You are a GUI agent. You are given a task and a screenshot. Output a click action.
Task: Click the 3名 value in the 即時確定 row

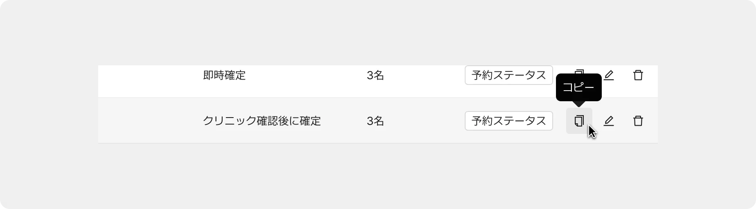click(375, 75)
